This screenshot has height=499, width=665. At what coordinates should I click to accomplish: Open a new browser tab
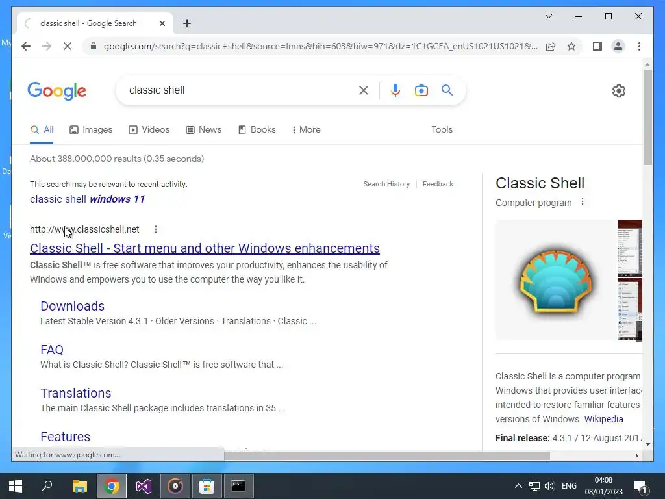[187, 23]
